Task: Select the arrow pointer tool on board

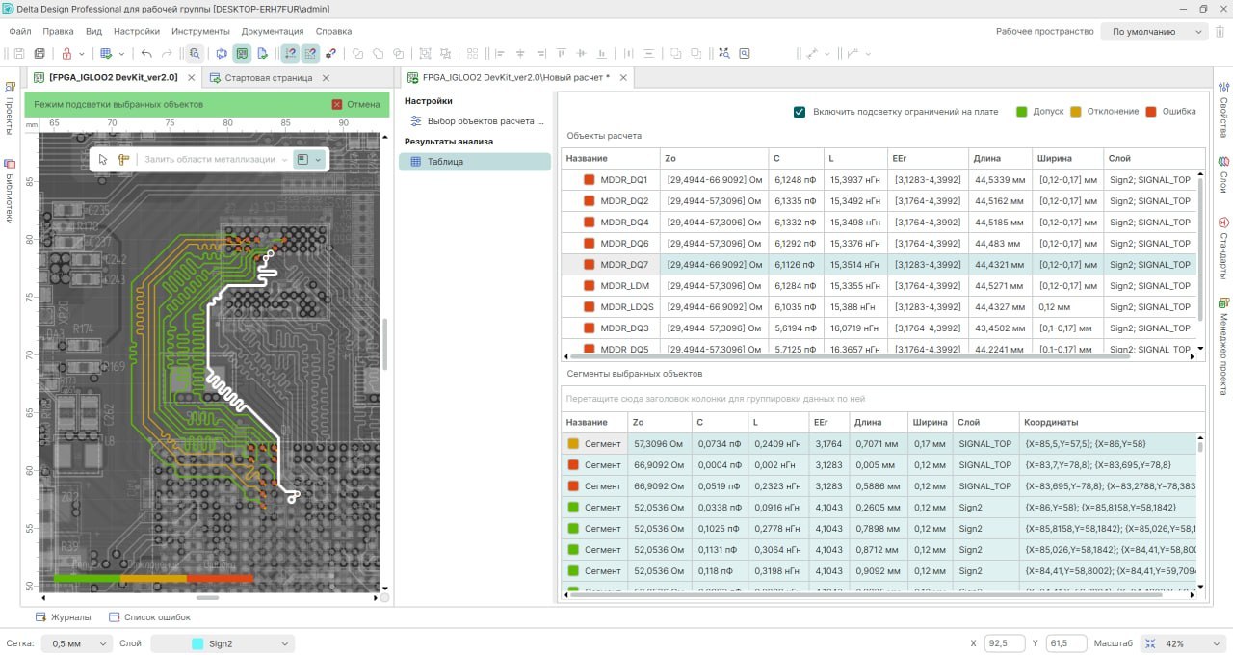Action: point(103,160)
